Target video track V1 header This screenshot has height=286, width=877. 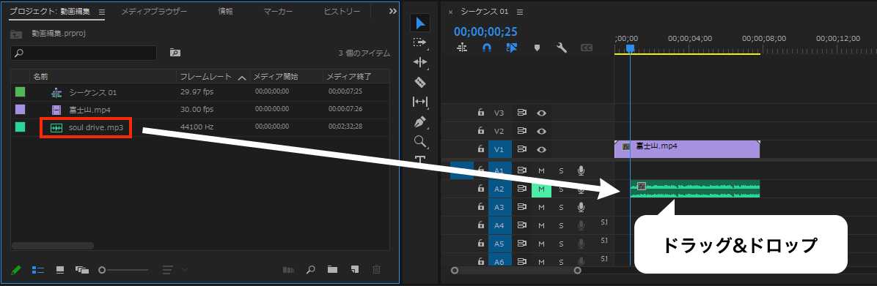click(499, 149)
